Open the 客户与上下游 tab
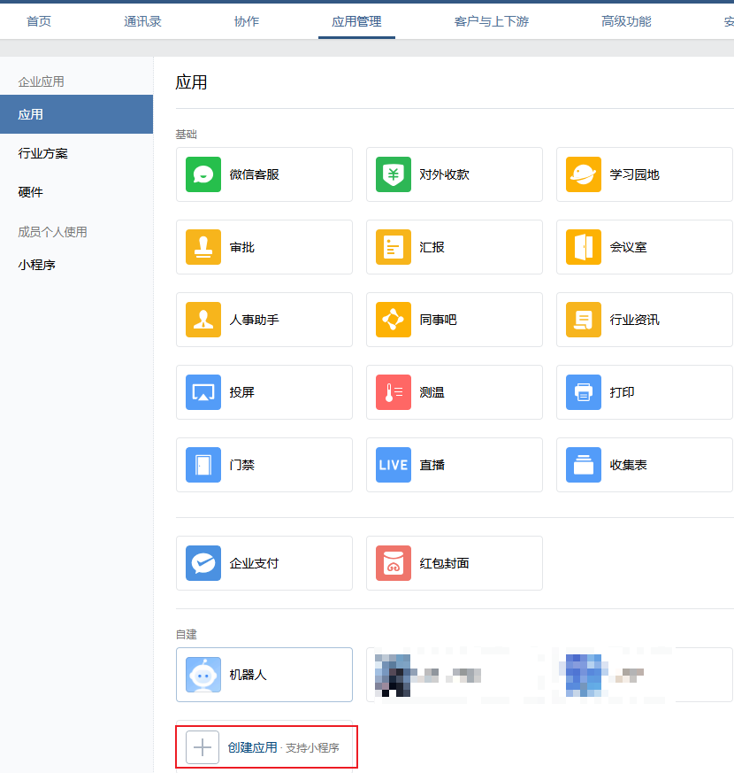Screen dimensions: 734x773 (x=491, y=21)
